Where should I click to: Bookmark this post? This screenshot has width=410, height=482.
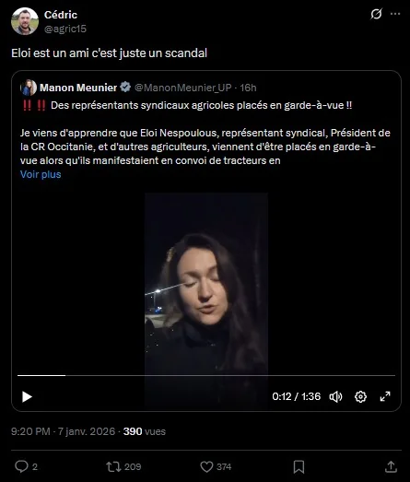pos(299,466)
